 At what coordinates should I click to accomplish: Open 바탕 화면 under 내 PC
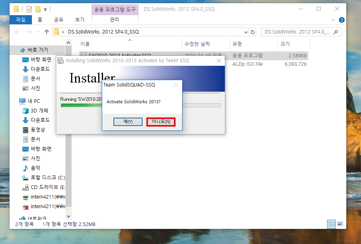tap(41, 149)
